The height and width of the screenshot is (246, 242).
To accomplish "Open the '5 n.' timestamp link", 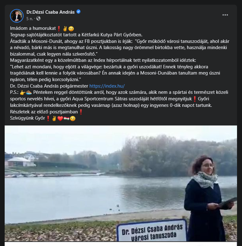I will click(x=30, y=19).
